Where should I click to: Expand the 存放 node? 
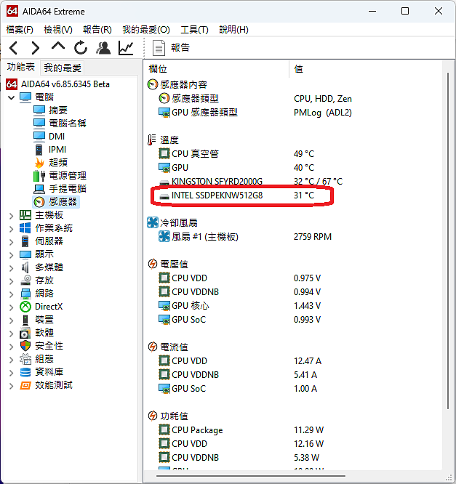coord(12,281)
